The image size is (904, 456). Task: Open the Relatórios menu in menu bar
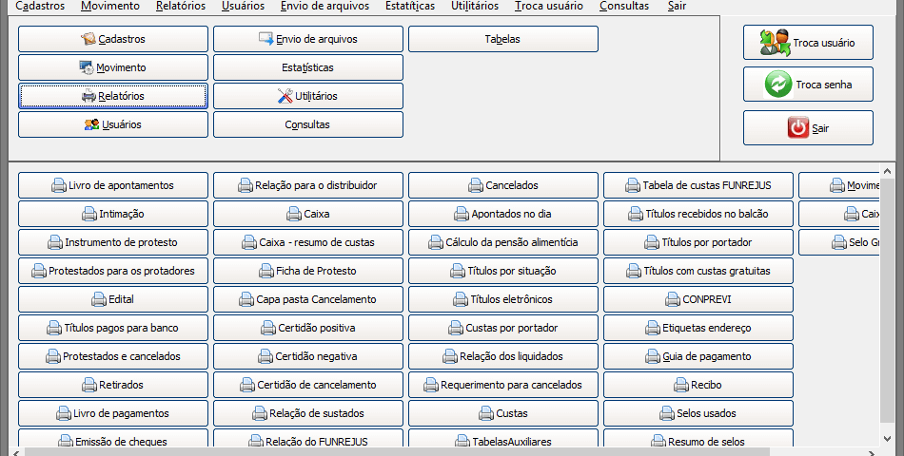[181, 6]
